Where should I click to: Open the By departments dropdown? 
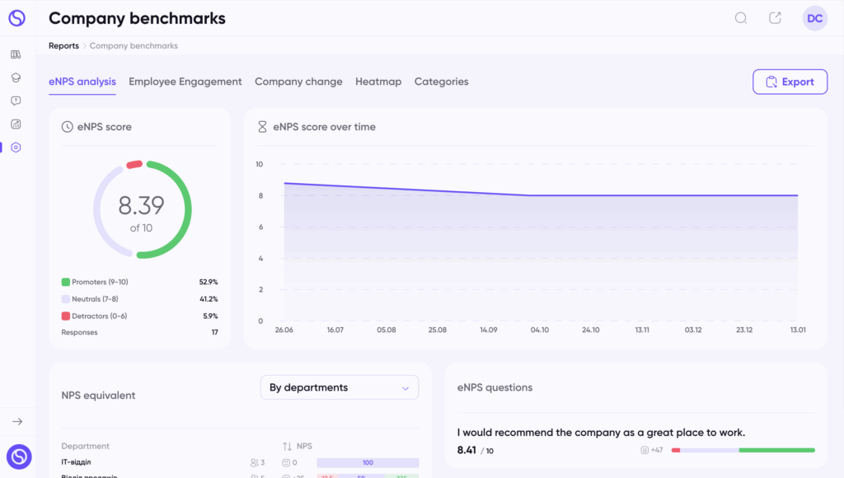(340, 387)
